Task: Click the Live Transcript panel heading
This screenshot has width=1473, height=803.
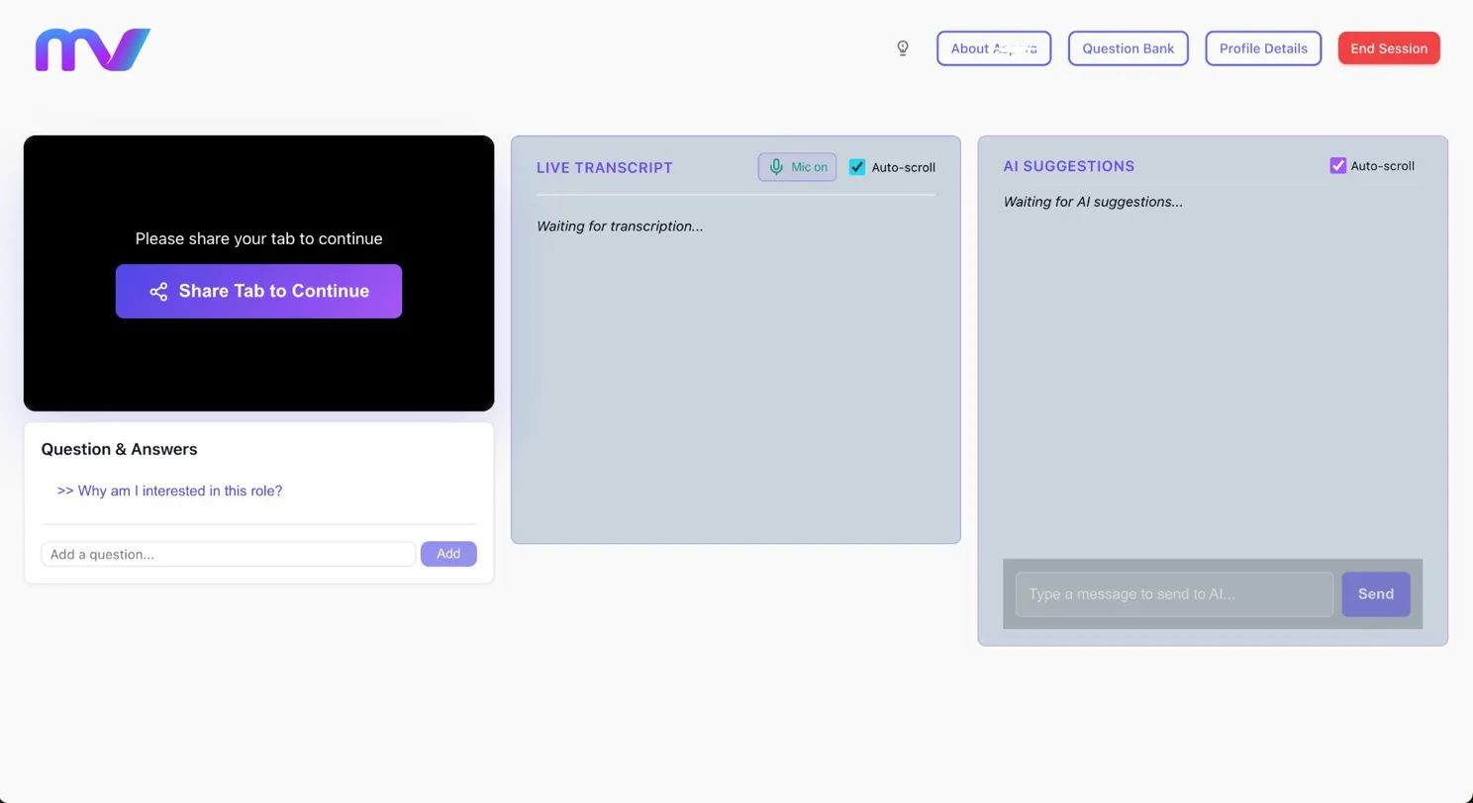Action: pos(604,167)
